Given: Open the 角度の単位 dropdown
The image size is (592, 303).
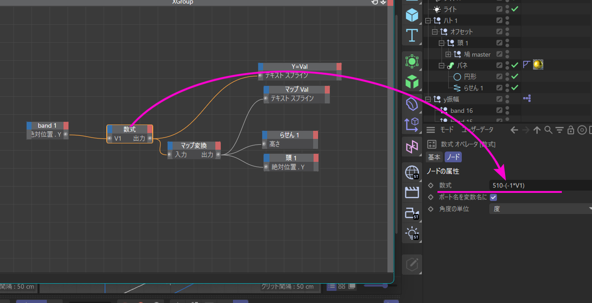Looking at the screenshot, I should coord(541,209).
